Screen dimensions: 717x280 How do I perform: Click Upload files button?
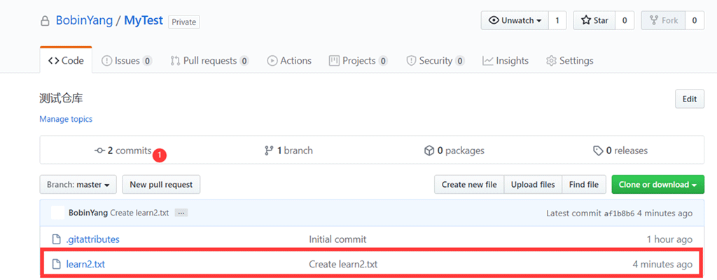[533, 184]
